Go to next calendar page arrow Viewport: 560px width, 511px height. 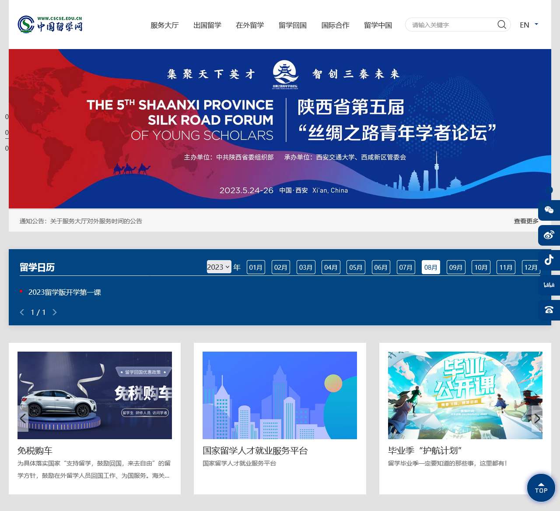tap(55, 312)
